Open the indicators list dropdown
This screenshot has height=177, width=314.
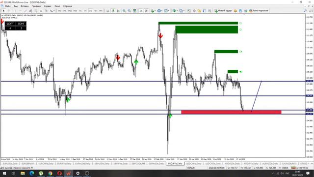[153, 11]
